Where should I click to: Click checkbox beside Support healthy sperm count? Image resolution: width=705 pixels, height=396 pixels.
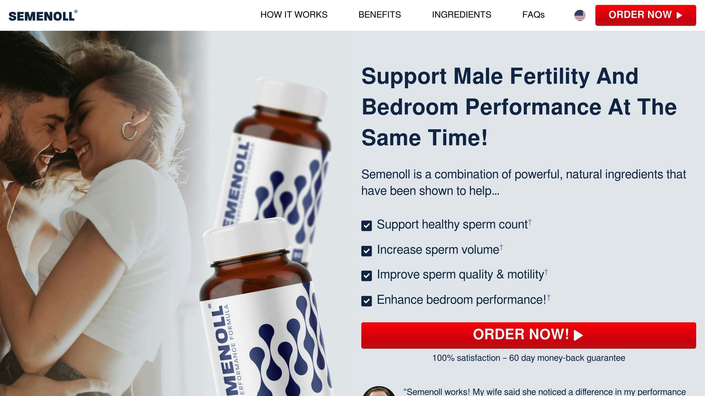tap(367, 226)
